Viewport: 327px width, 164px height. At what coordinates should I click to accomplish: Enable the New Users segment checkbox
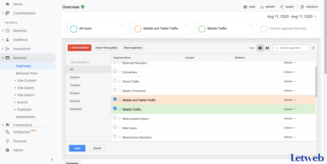coord(115,127)
